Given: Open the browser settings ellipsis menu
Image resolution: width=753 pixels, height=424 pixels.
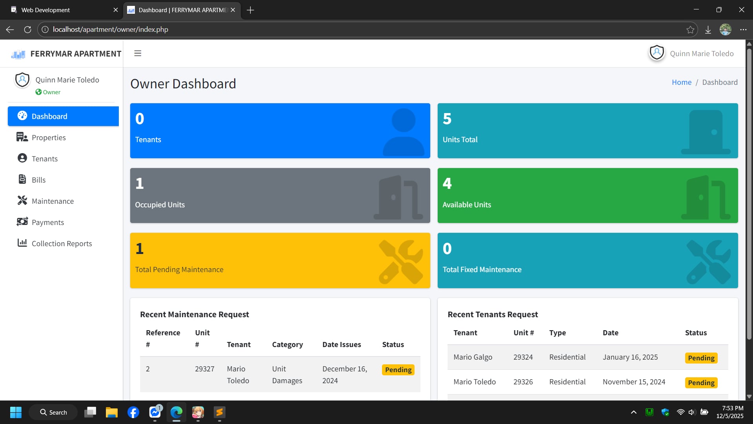Looking at the screenshot, I should [743, 29].
